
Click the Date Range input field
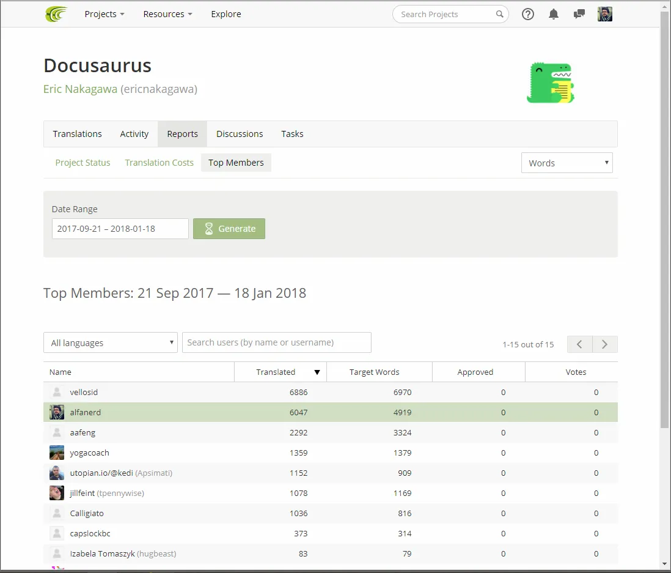point(120,229)
